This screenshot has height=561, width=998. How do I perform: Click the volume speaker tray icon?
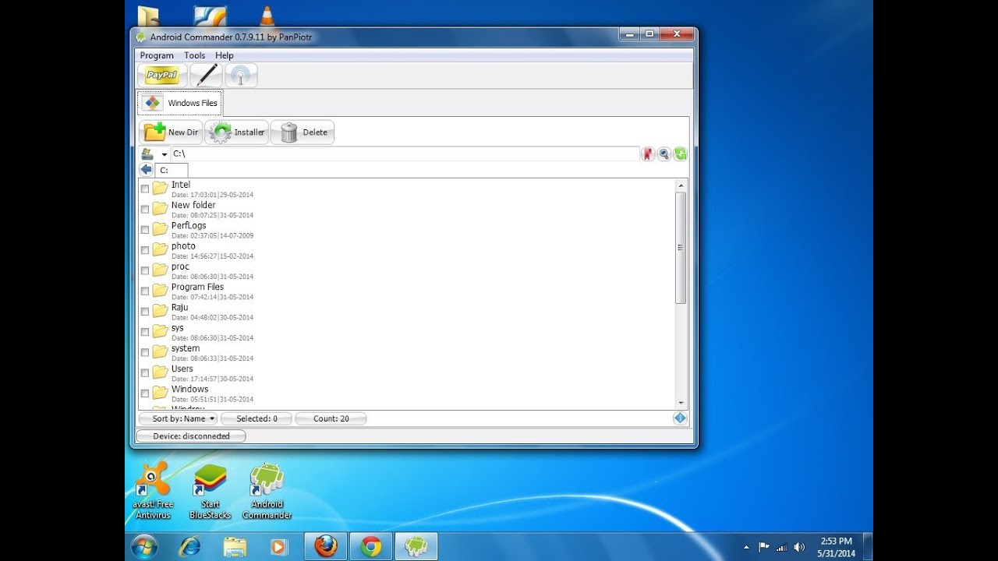point(798,547)
